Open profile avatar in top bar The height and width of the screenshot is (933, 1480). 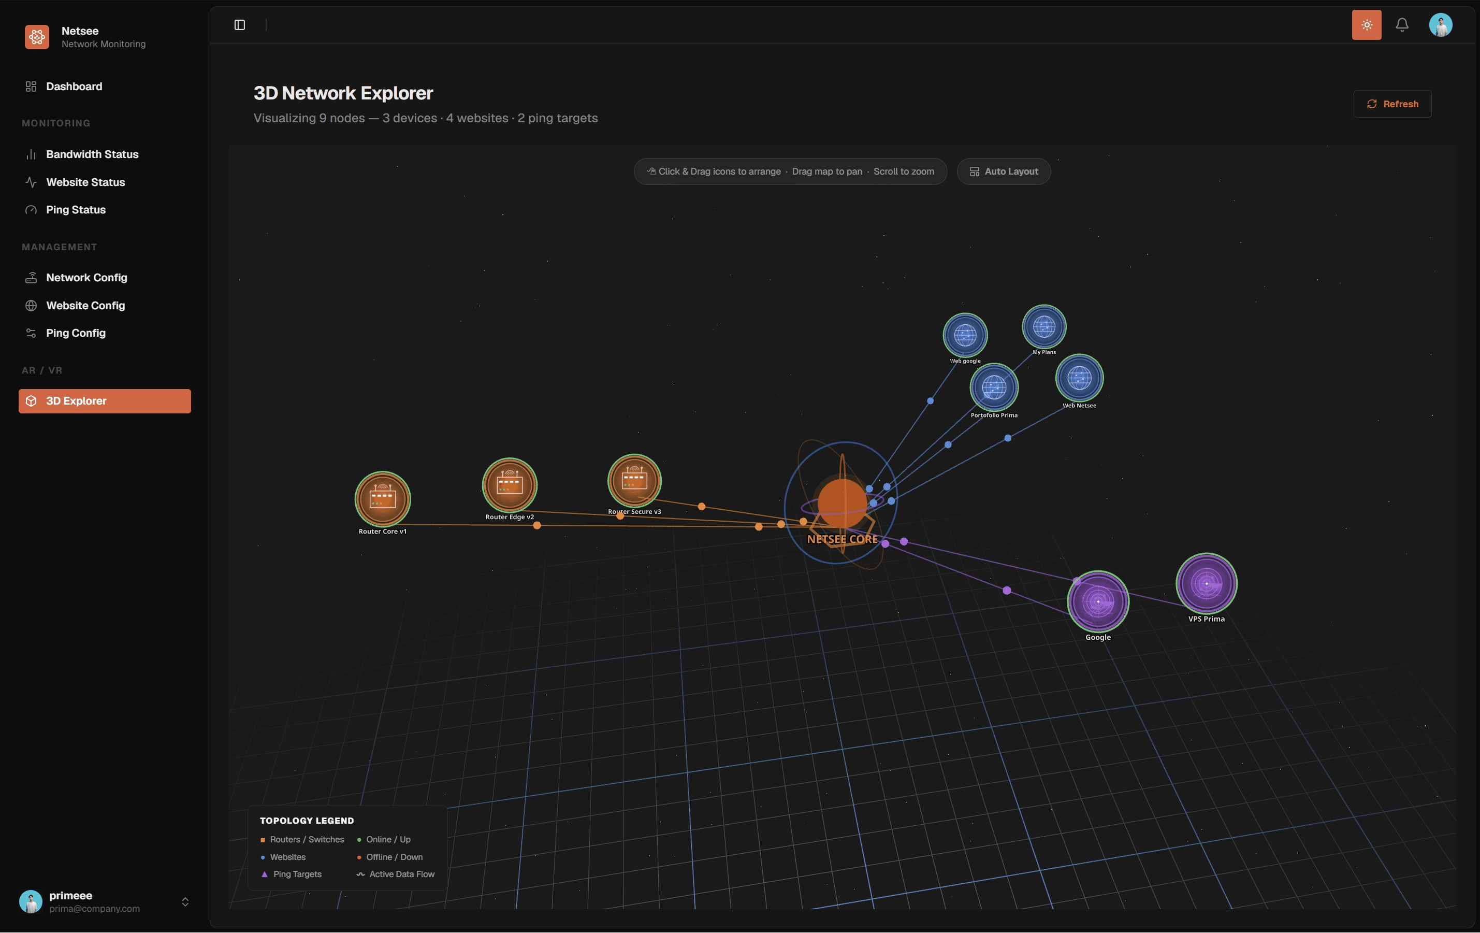[x=1440, y=24]
